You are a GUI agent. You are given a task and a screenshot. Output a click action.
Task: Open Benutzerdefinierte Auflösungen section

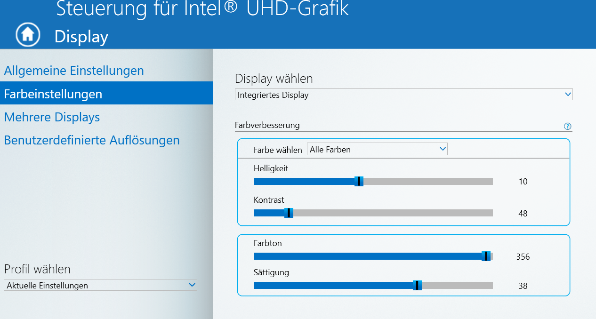tap(92, 140)
